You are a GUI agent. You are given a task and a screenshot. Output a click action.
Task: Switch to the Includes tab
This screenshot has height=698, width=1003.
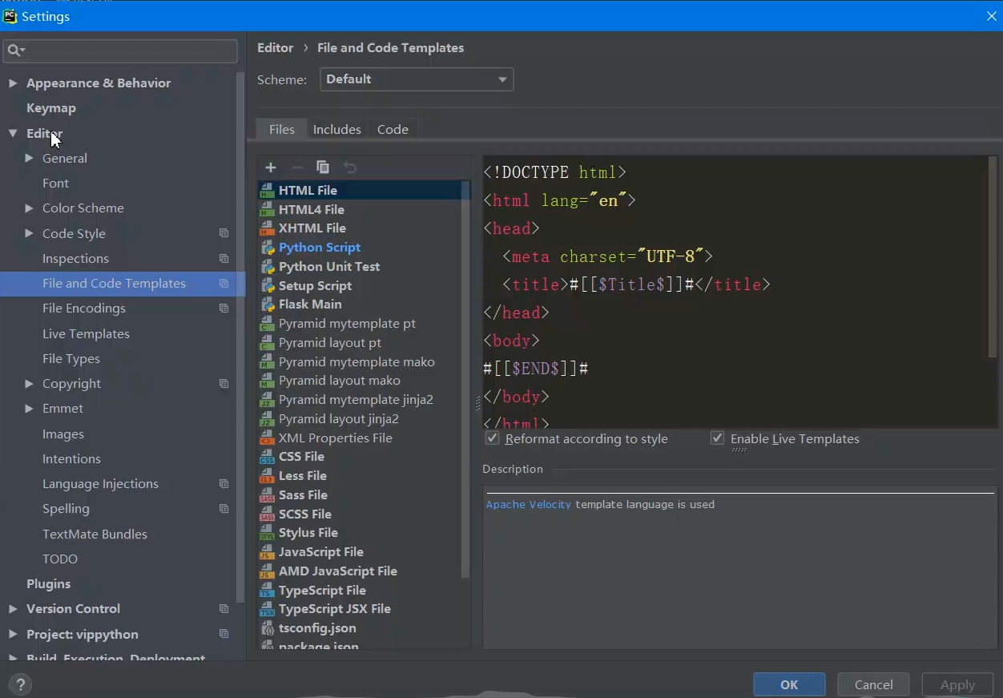click(x=336, y=129)
